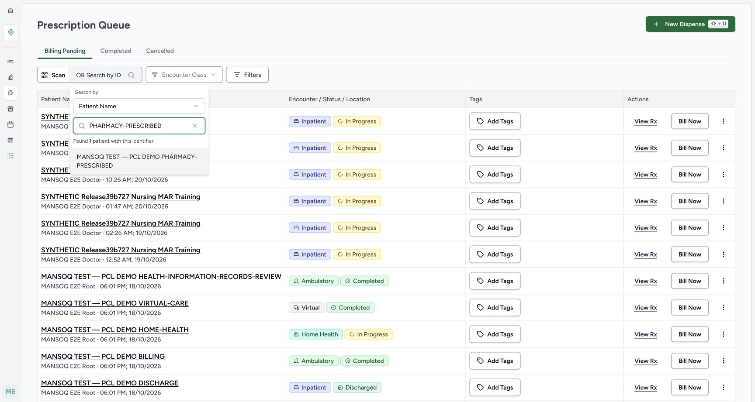755x402 pixels.
Task: Click the magnifier icon in OR Search by ID
Action: tap(131, 75)
